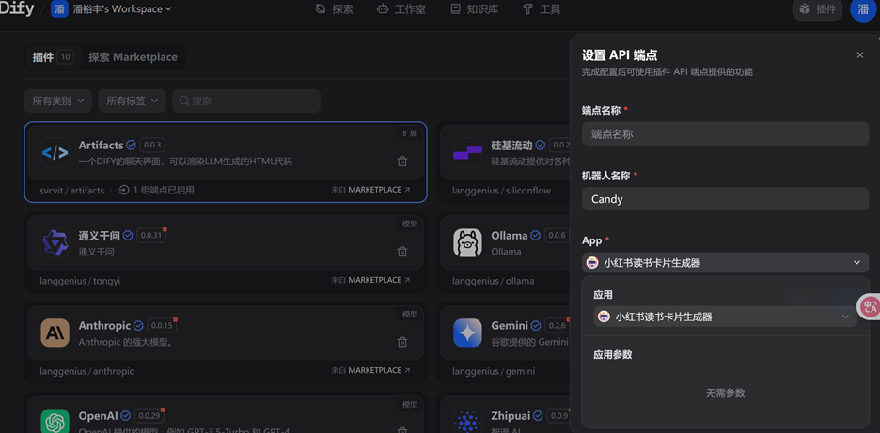Switch to the 插件 tab
The width and height of the screenshot is (880, 433).
53,57
